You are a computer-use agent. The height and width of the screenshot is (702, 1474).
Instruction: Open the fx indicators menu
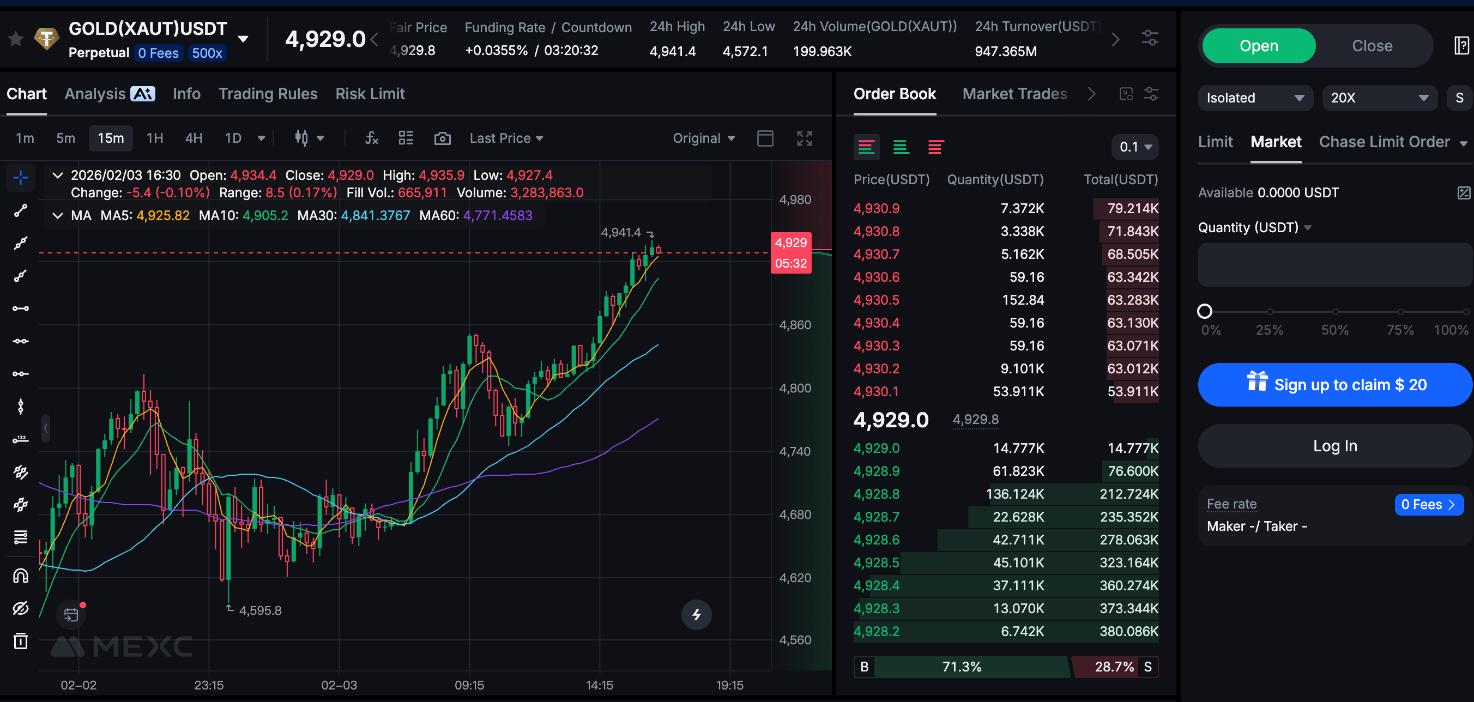tap(371, 138)
